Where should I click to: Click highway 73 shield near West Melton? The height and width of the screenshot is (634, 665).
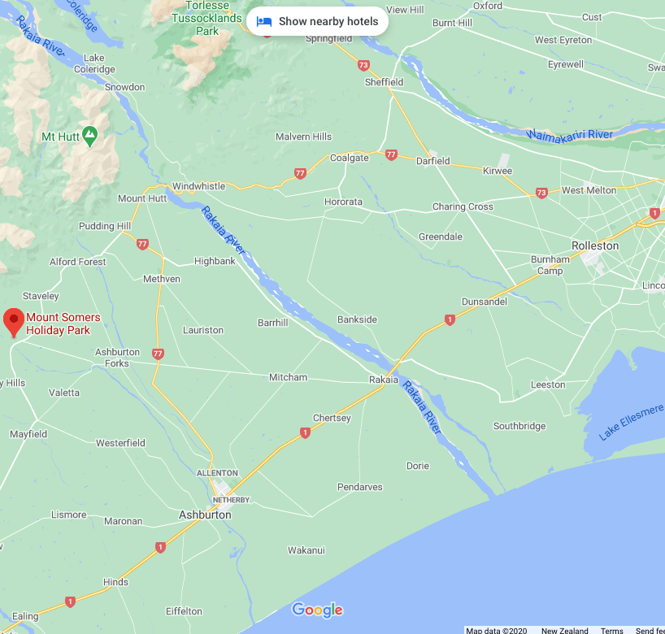tap(541, 193)
